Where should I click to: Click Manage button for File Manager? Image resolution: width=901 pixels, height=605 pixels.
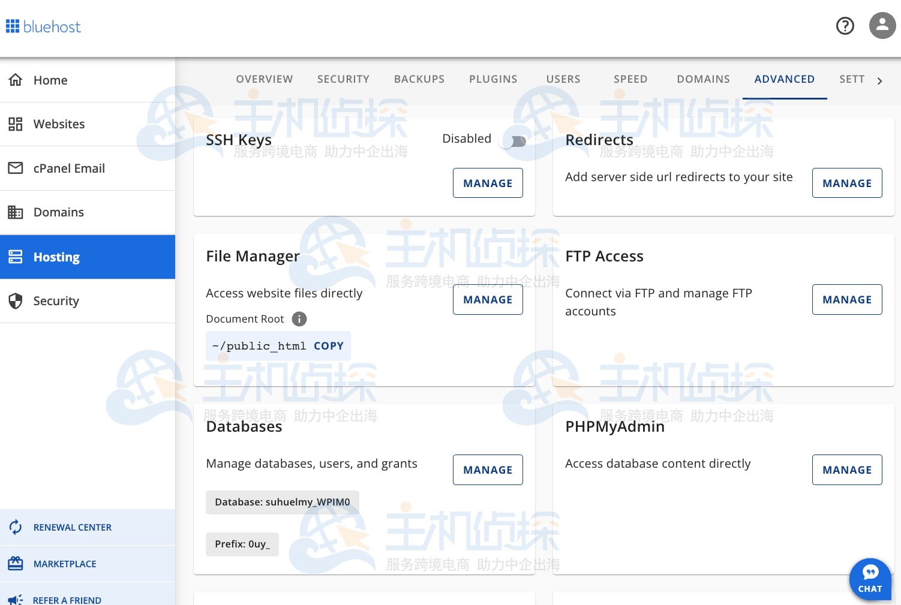coord(487,300)
